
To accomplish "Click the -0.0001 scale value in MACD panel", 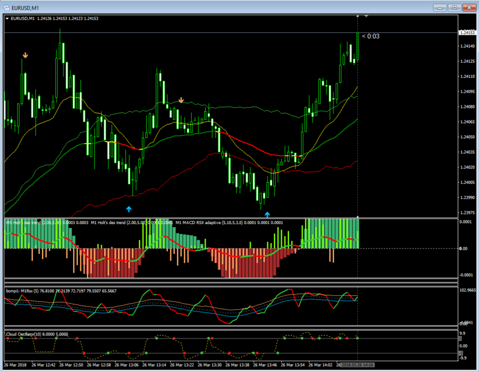I will 466,275.
